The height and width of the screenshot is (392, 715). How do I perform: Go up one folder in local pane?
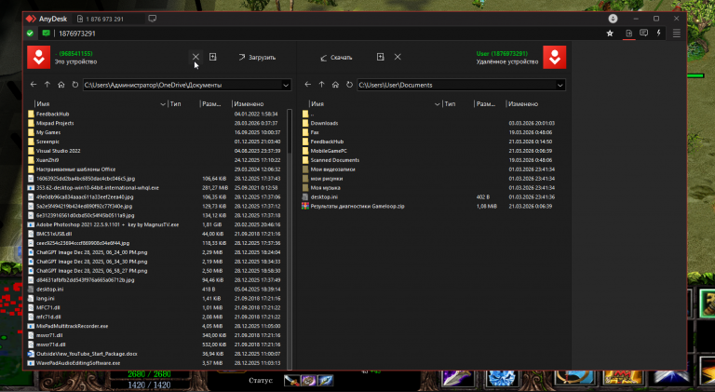click(47, 85)
